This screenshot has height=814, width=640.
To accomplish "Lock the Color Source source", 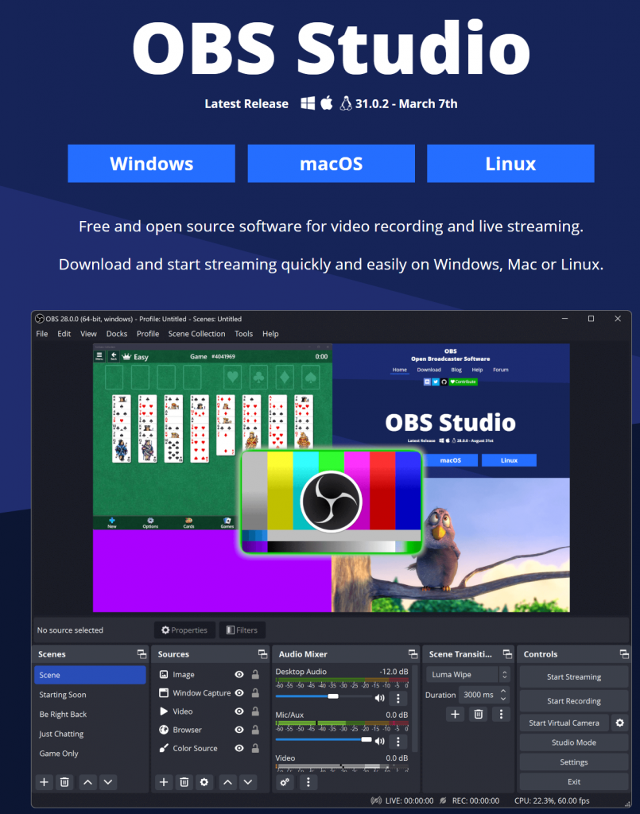I will 255,748.
